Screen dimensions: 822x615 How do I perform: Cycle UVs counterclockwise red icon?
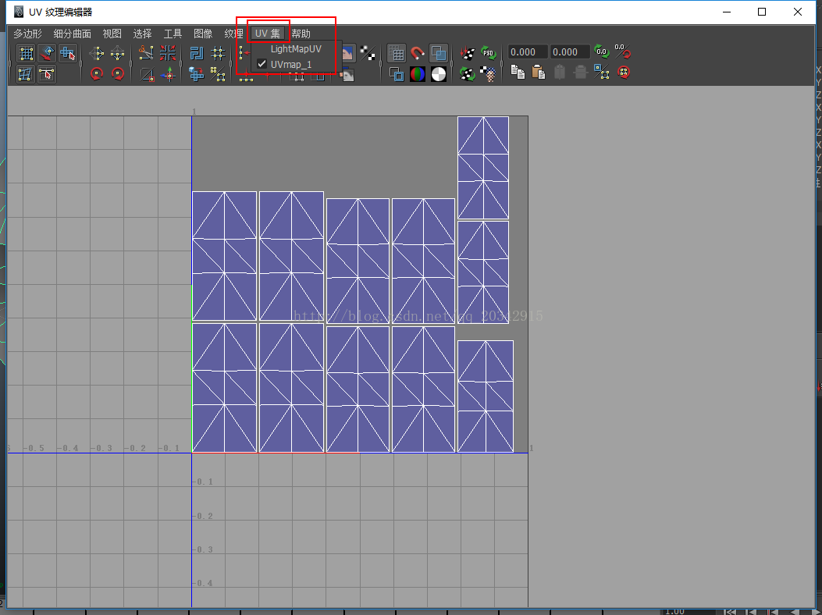pos(623,73)
